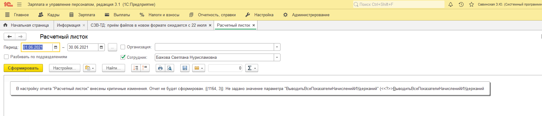Click the Сотрудник field with Бажова
Image resolution: width=542 pixels, height=116 pixels.
(214, 57)
